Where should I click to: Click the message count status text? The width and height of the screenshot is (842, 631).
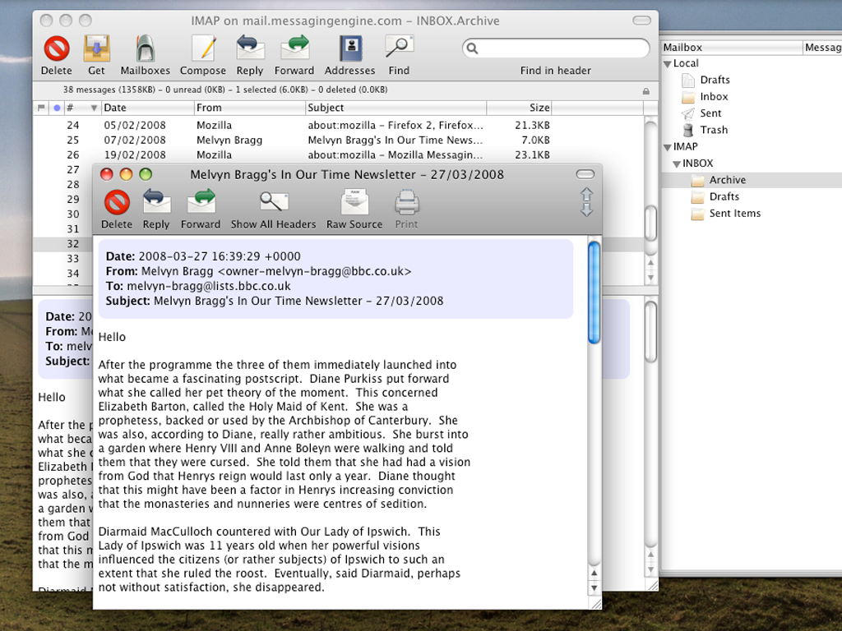[225, 90]
